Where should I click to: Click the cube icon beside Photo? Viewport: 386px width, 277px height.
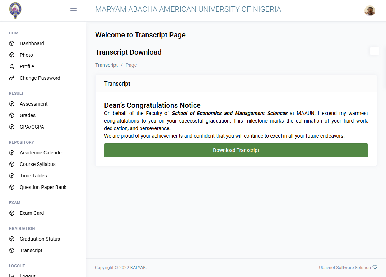(x=12, y=55)
